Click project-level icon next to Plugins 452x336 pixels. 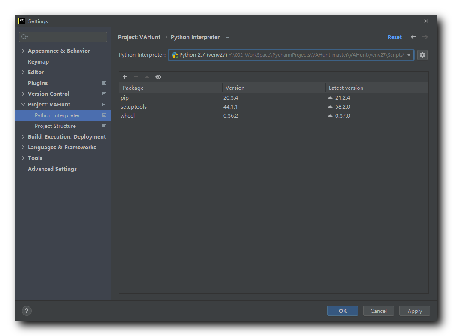click(x=104, y=83)
